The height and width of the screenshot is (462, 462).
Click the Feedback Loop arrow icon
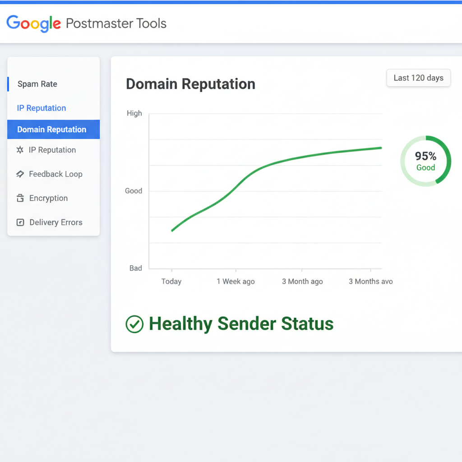click(x=20, y=174)
